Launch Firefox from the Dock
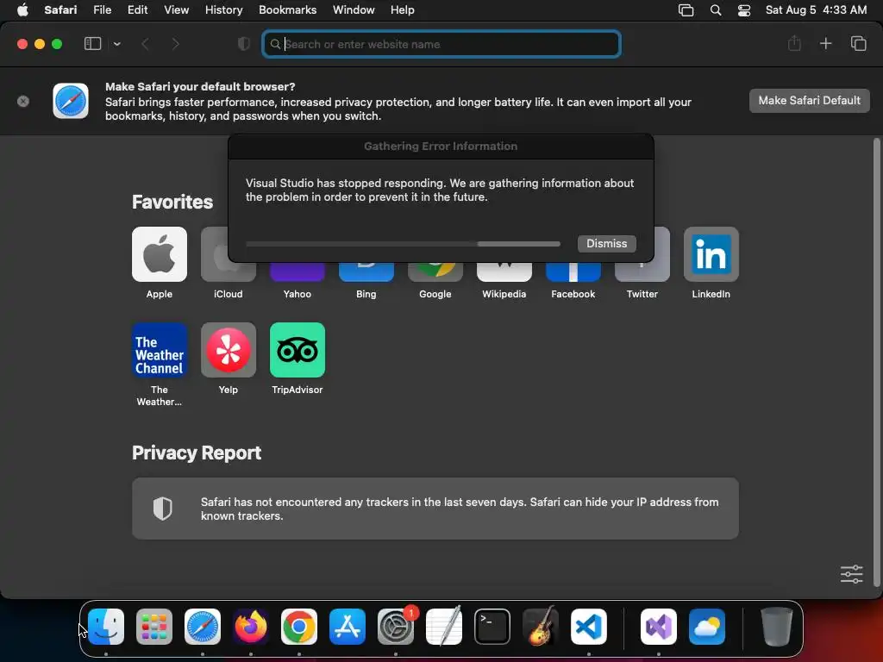The width and height of the screenshot is (883, 662). (x=251, y=627)
